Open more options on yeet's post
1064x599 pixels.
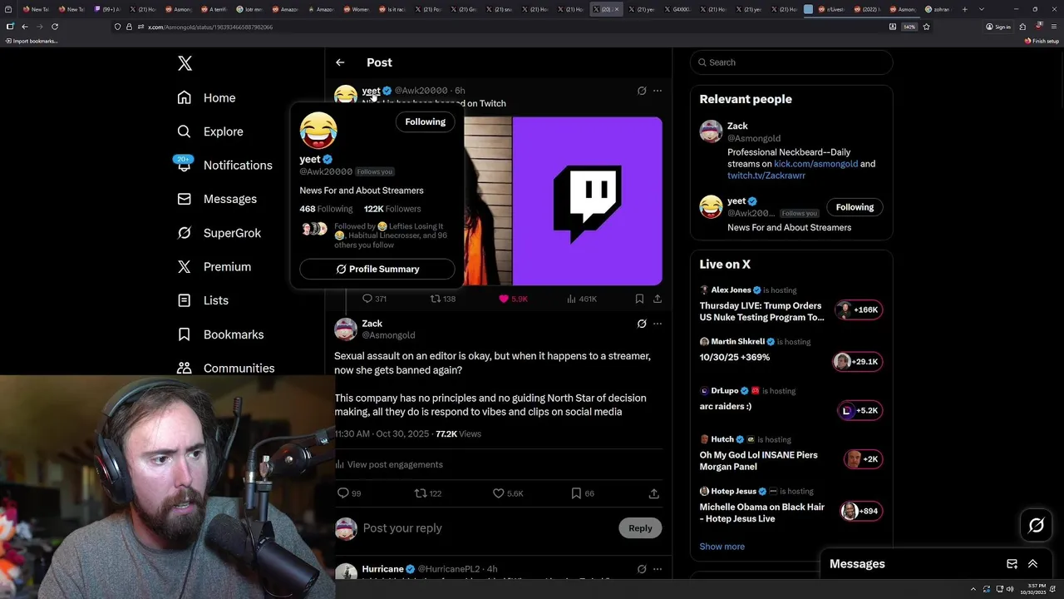658,91
